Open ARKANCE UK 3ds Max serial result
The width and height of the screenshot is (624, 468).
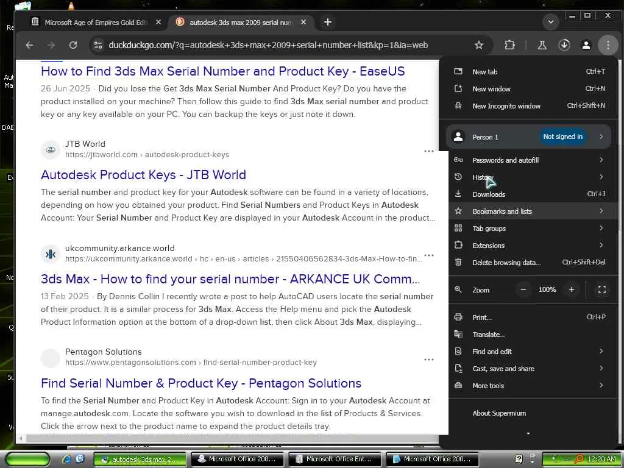[x=230, y=279]
